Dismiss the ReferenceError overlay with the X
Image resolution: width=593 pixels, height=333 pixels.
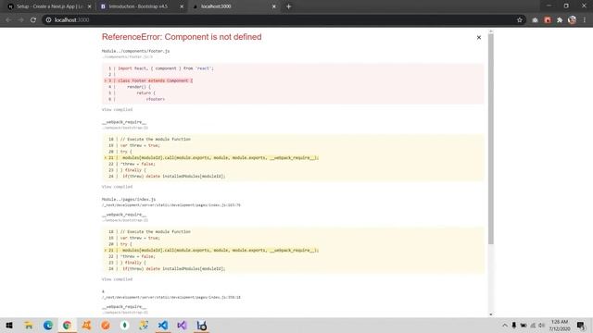pyautogui.click(x=479, y=37)
